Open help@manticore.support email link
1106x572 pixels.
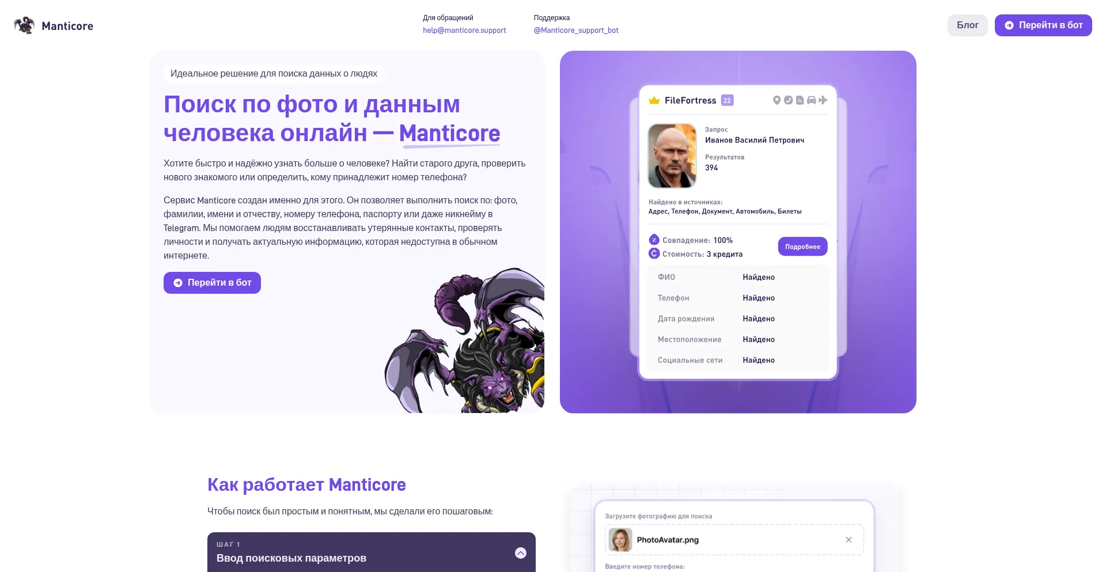(x=464, y=31)
